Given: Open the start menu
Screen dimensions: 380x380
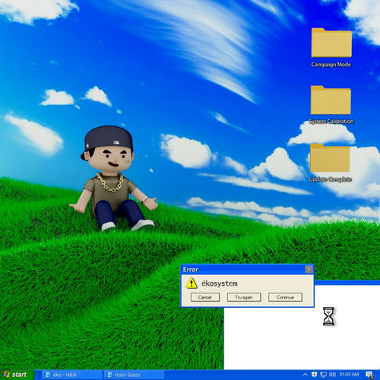Looking at the screenshot, I should (17, 375).
